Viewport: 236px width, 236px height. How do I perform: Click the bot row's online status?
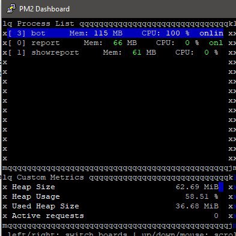pyautogui.click(x=211, y=33)
